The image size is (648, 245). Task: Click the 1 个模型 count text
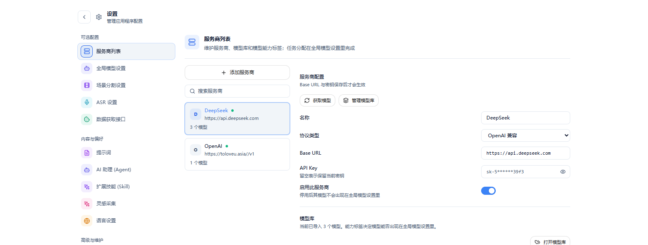198,163
